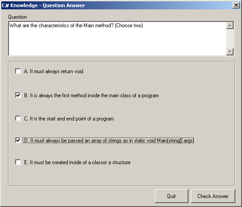Click the Check Answer button

click(x=213, y=196)
